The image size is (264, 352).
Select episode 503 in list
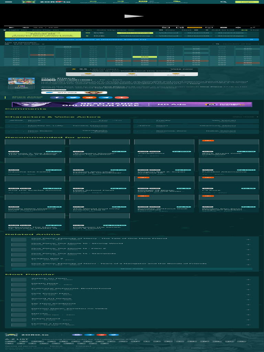point(67,47)
